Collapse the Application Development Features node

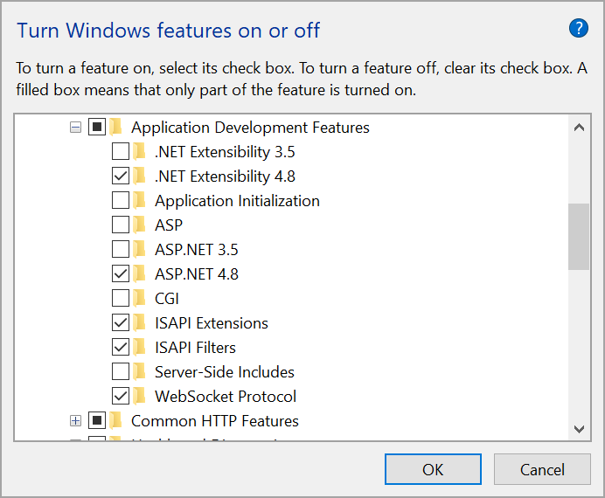[x=75, y=128]
